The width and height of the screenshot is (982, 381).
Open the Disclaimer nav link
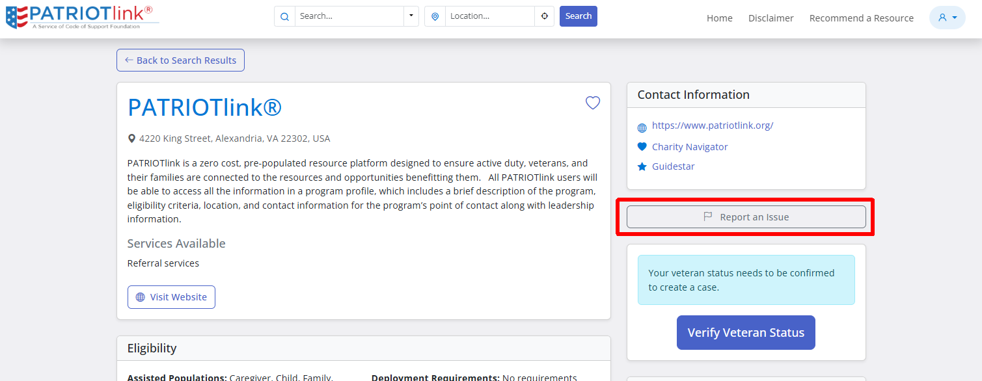[x=771, y=18]
